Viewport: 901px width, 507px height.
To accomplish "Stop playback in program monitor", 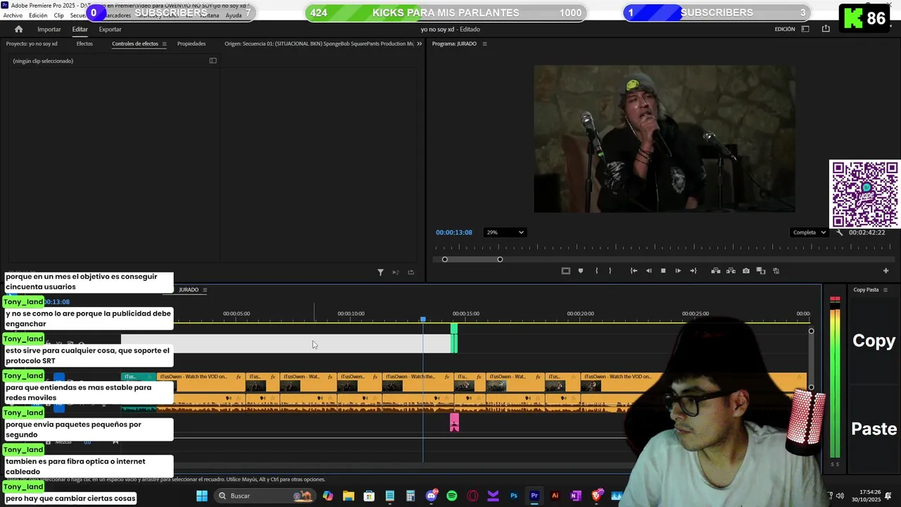I will pyautogui.click(x=663, y=271).
